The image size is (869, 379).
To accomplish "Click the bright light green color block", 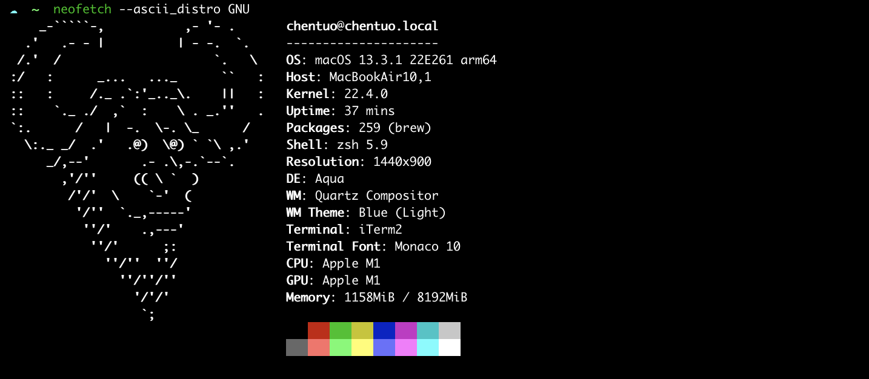I will point(341,348).
